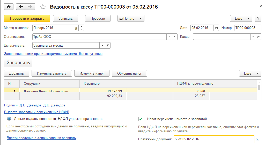Click the Изменить налог button
This screenshot has width=265, height=145.
[92, 73]
